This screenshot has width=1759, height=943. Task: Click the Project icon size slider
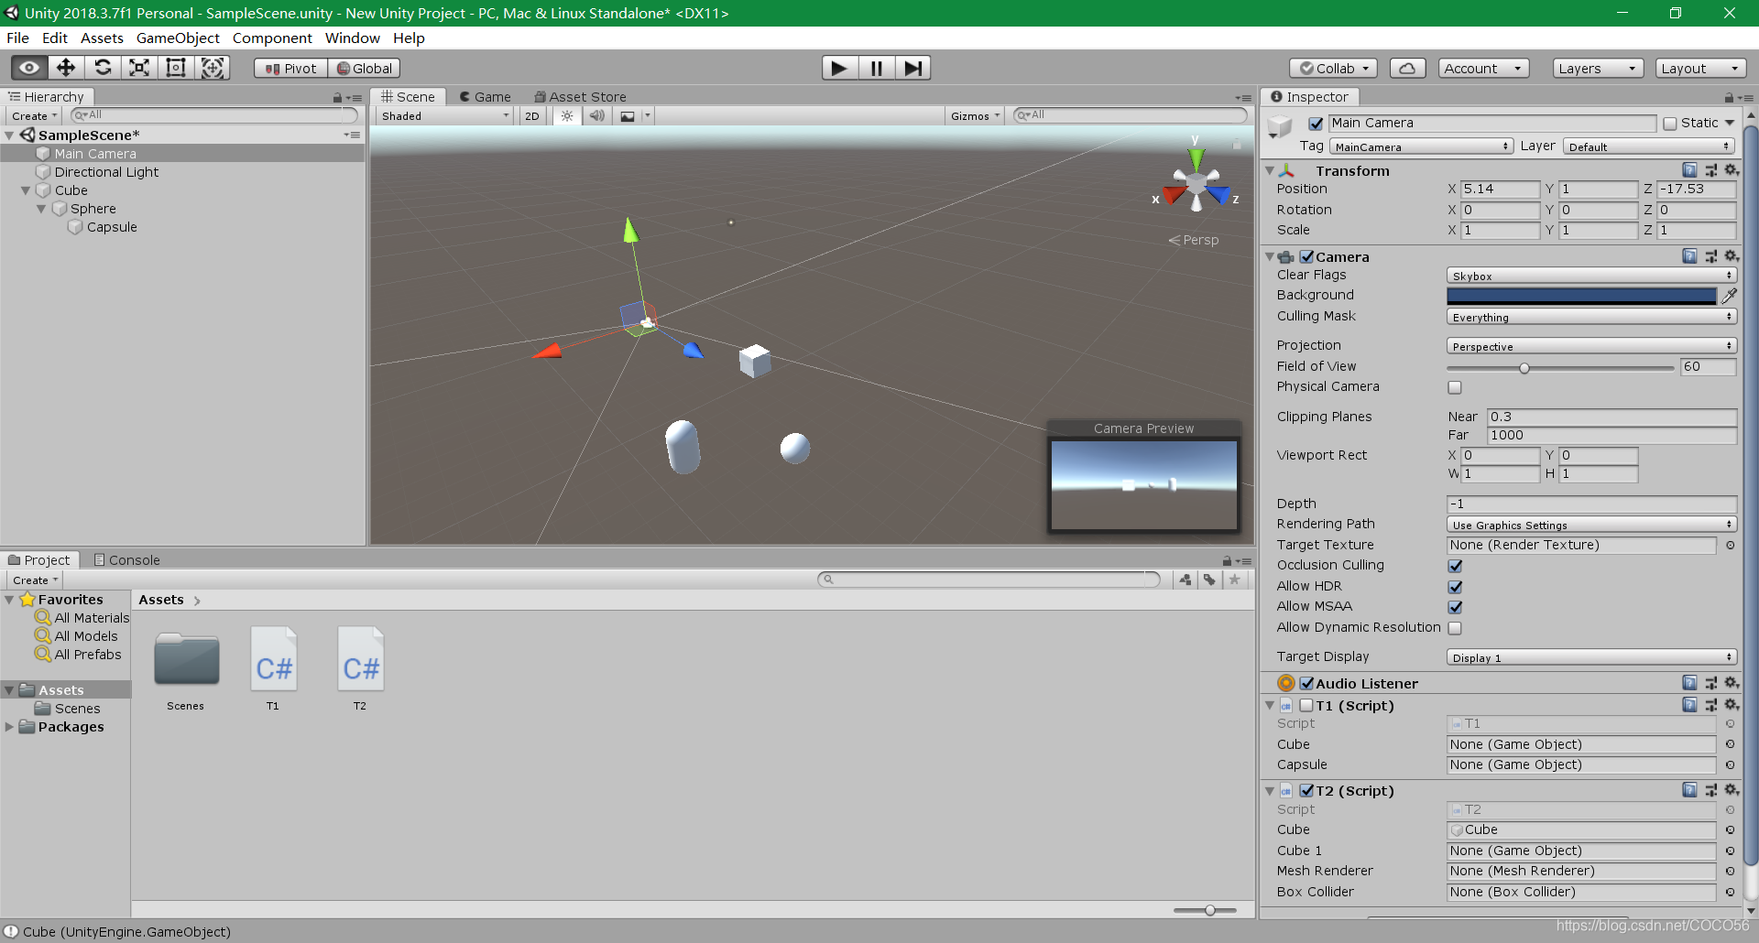click(1205, 910)
